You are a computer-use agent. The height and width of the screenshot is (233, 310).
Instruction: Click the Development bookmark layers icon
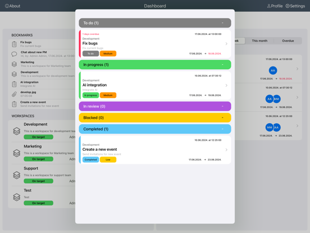click(x=14, y=74)
